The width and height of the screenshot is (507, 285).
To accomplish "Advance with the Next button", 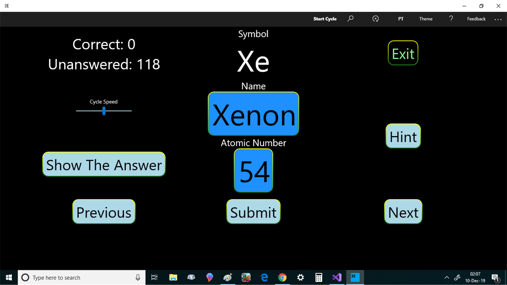I will (403, 212).
